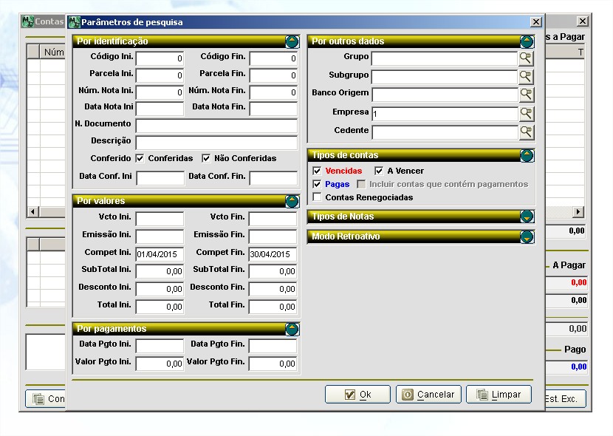
Task: Enable the Contas Renegociadas checkbox
Action: coord(318,197)
